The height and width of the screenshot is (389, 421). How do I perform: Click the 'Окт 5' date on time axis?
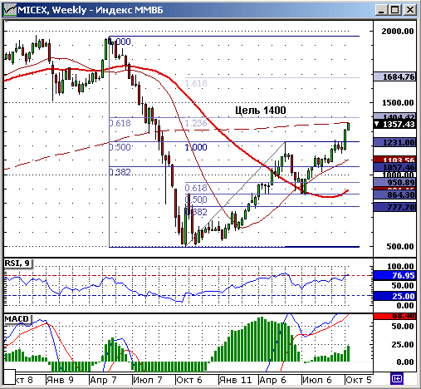coord(359,380)
